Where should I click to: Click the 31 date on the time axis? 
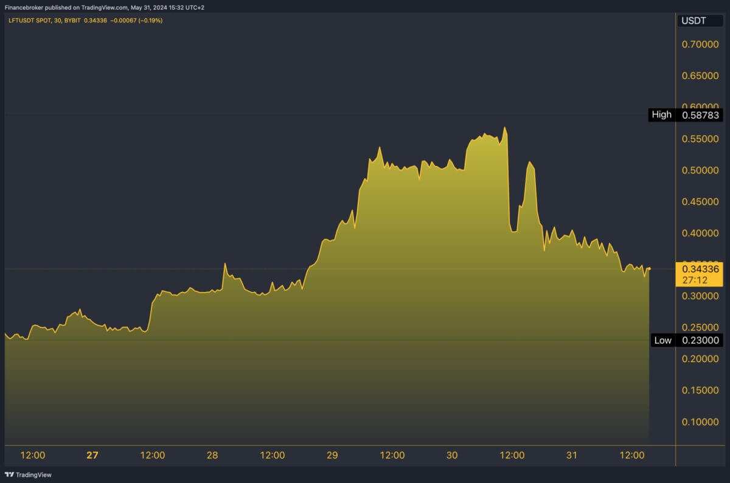(572, 455)
